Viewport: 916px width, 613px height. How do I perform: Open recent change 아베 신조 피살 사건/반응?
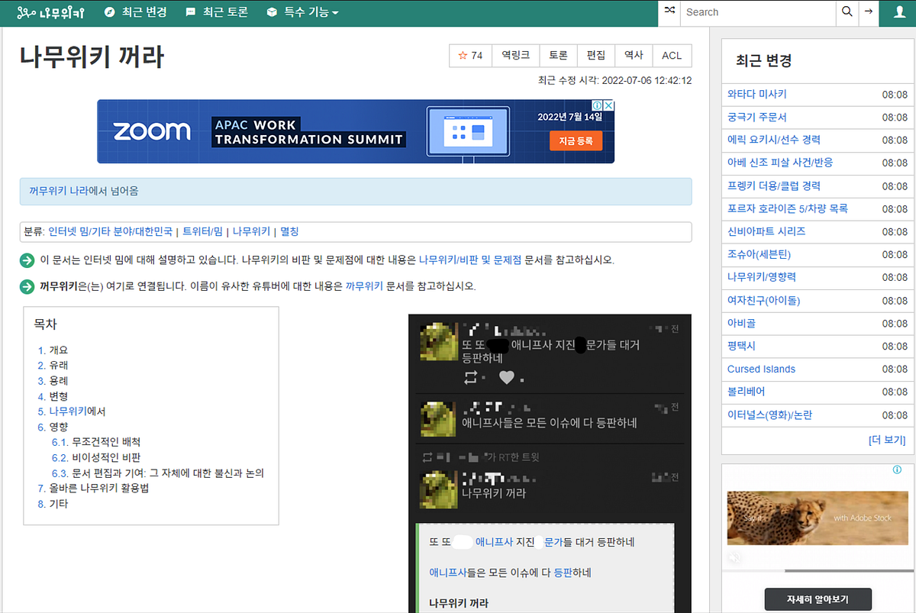tap(780, 163)
